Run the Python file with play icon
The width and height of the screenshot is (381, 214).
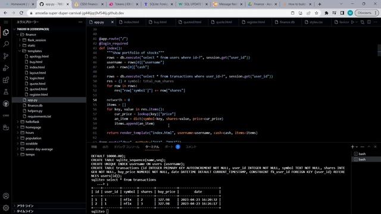352,22
